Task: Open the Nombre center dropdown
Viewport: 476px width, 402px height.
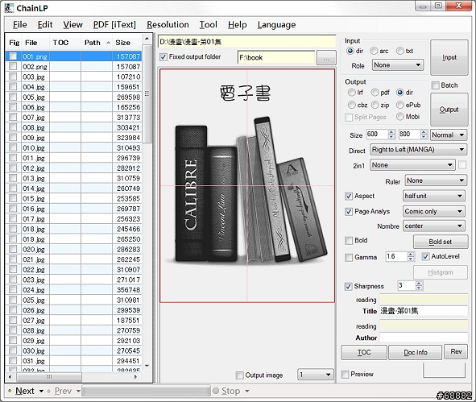Action: 434,226
